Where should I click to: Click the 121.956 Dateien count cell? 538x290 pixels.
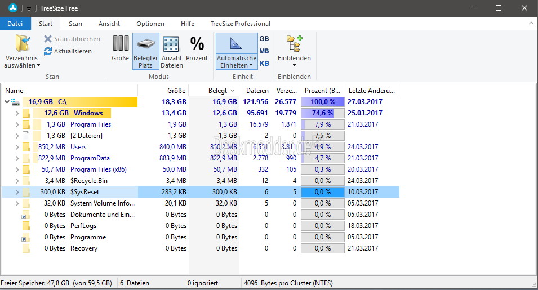click(x=256, y=102)
